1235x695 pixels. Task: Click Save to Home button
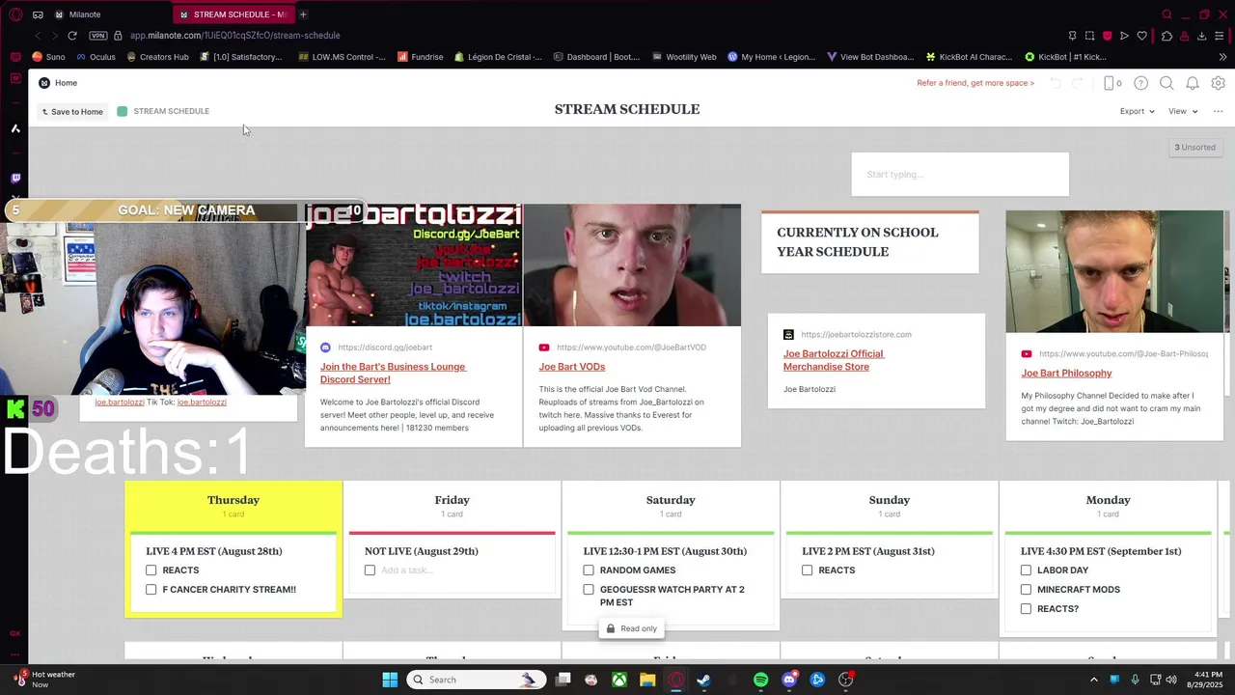(x=72, y=112)
